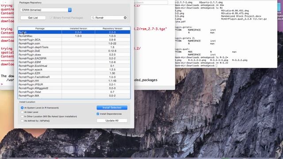This screenshot has height=159, width=283.
Task: Click the Get List button
Action: pos(33,18)
